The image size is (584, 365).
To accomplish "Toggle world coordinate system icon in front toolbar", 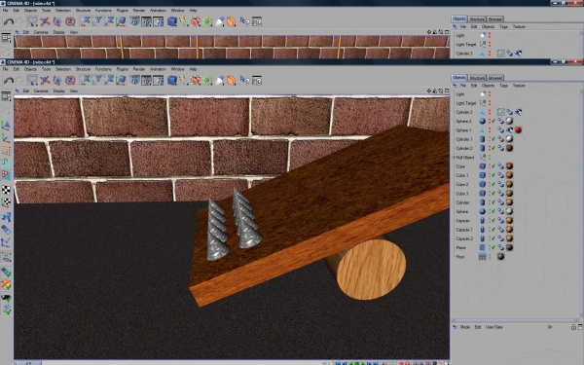I will 121,80.
